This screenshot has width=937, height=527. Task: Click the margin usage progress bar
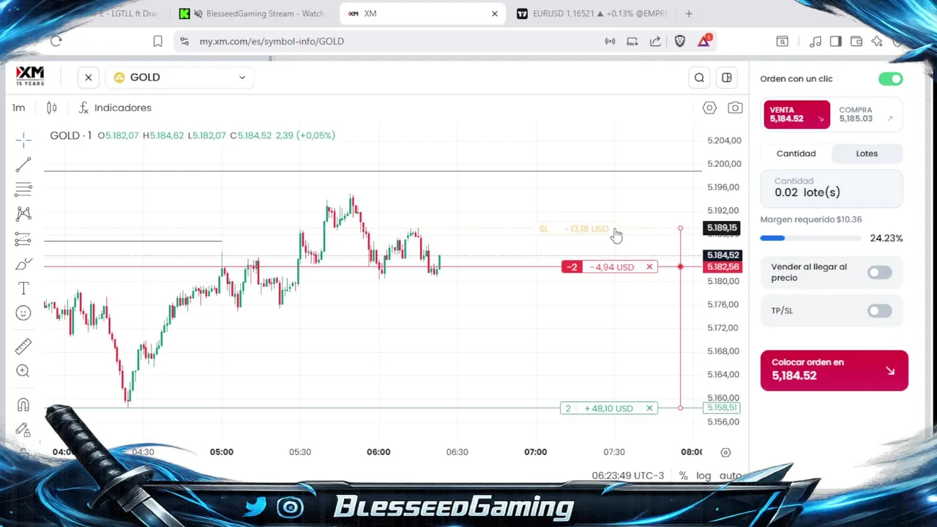pyautogui.click(x=810, y=238)
